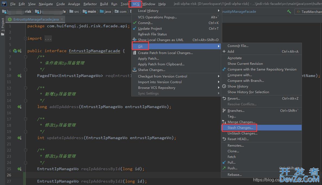
Task: Choose Stash Changes option
Action: (x=261, y=127)
